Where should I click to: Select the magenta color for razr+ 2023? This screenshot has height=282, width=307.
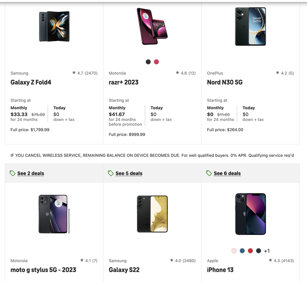156,62
